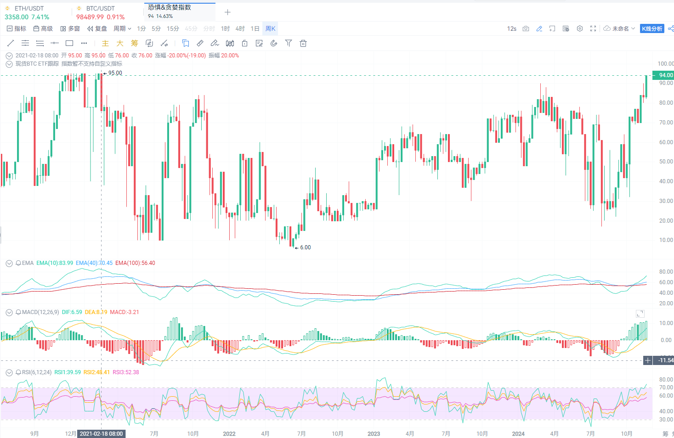Expand the MACD pane with maximize icon
Image resolution: width=674 pixels, height=438 pixels.
tap(640, 314)
